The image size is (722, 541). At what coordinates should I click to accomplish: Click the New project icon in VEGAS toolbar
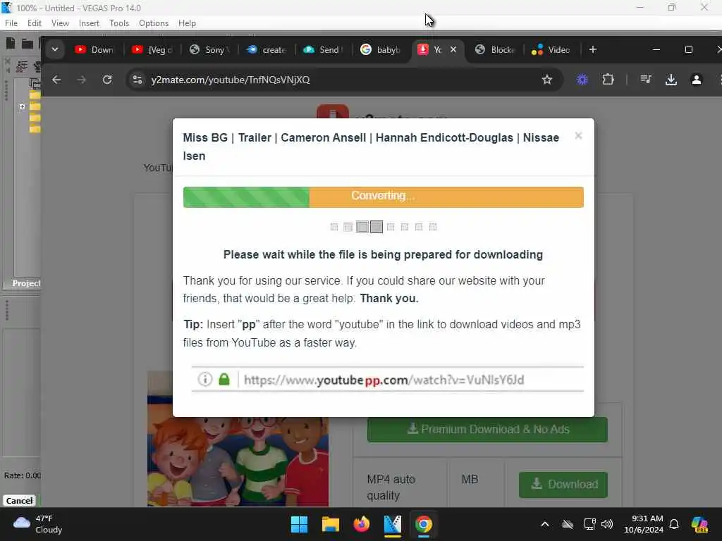click(x=10, y=43)
